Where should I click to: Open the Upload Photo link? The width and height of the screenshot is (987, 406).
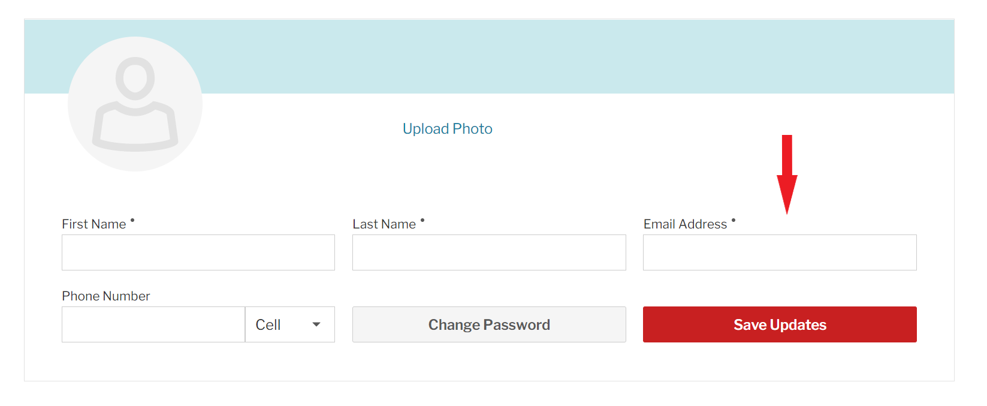point(447,129)
